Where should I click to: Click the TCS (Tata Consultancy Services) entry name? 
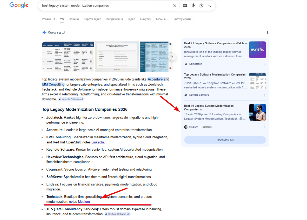(72, 209)
